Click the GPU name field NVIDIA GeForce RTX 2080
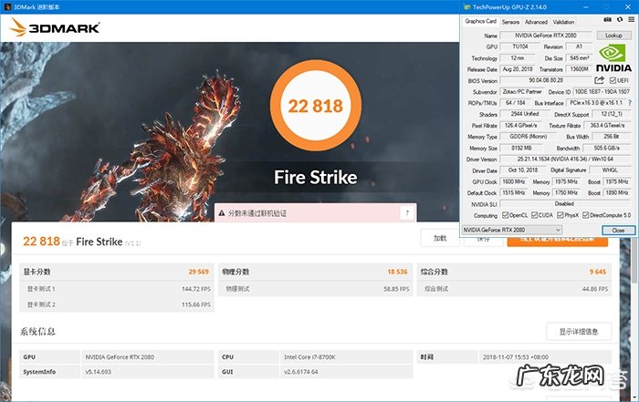639x402 pixels. [545, 36]
